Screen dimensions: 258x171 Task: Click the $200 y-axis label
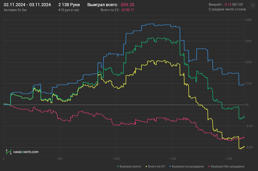[x=248, y=62]
